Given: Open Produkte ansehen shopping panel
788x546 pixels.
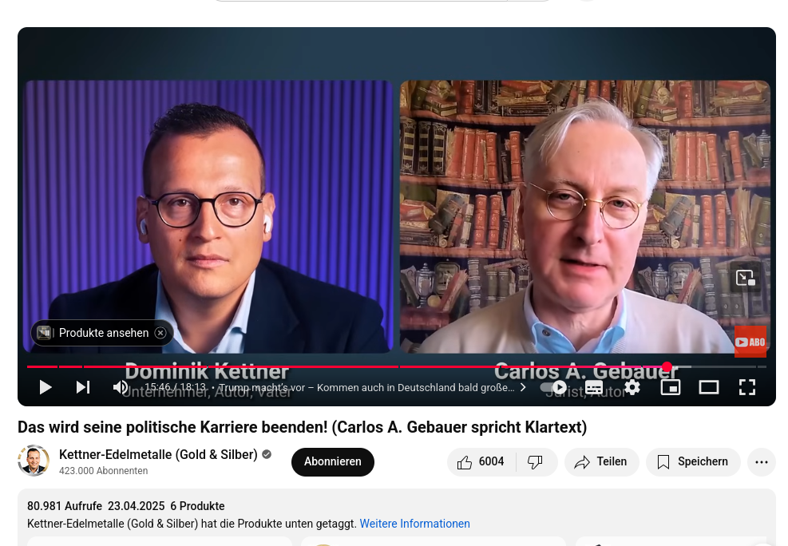Looking at the screenshot, I should (x=96, y=333).
